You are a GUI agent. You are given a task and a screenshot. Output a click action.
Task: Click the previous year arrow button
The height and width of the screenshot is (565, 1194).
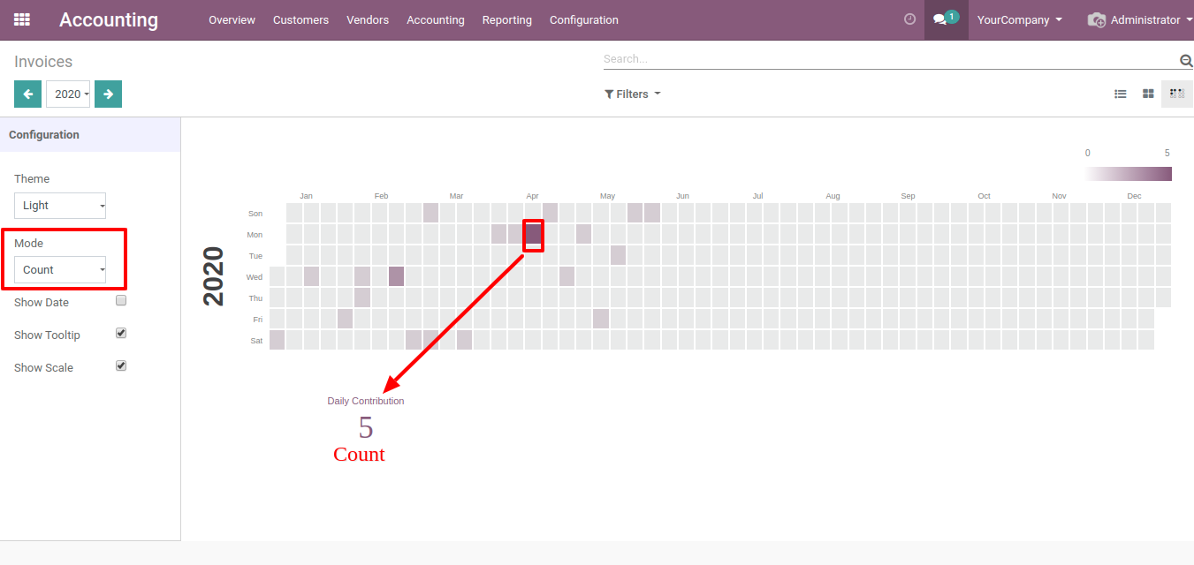pos(27,94)
